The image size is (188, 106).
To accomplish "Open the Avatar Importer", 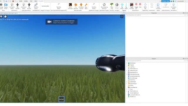I will point(158,6).
